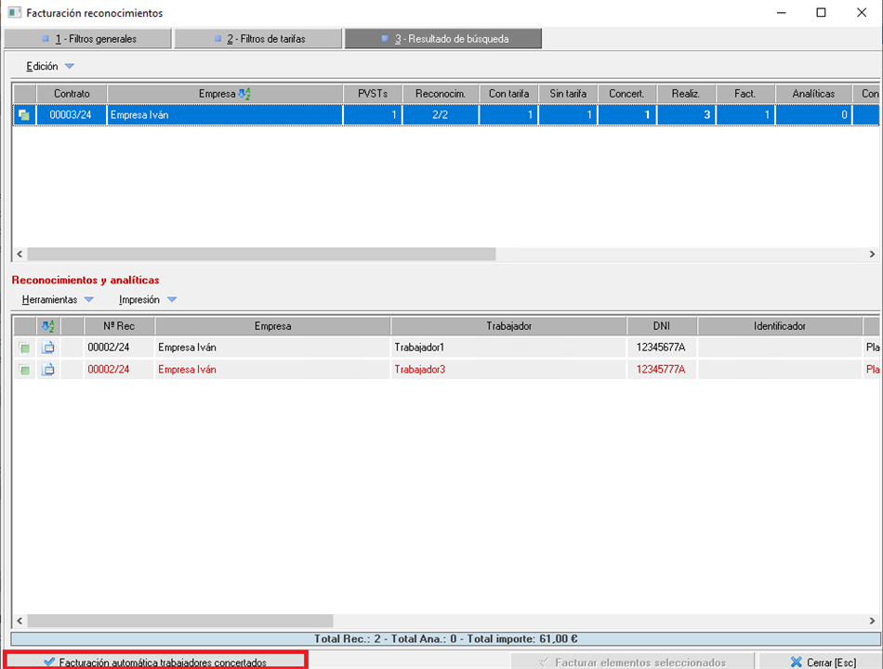Click the right arrow of lower grid scrollbar

coord(872,621)
